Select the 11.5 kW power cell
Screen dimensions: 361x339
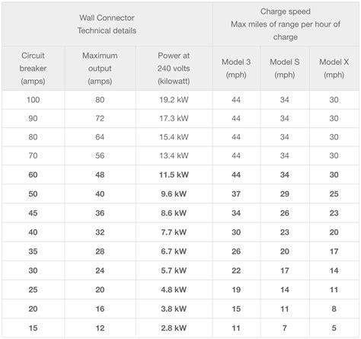[x=174, y=174]
